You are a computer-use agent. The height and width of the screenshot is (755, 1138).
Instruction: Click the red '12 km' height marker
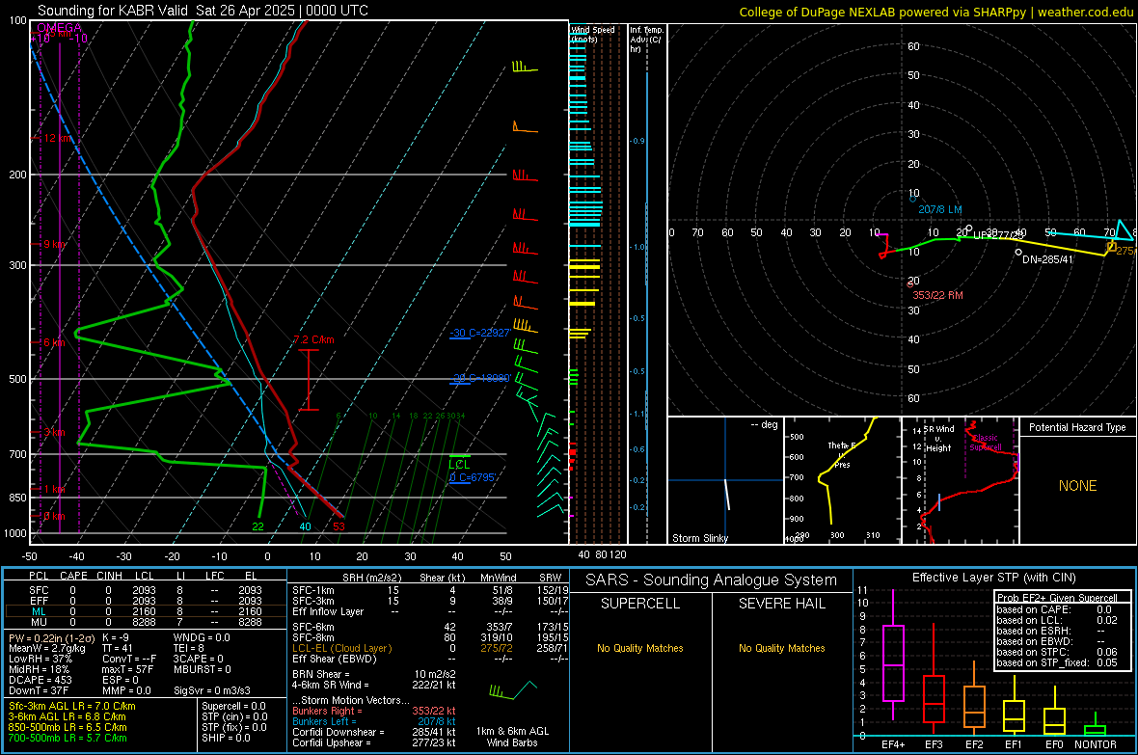[58, 138]
